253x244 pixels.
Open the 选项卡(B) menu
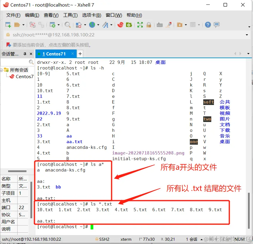click(x=91, y=15)
